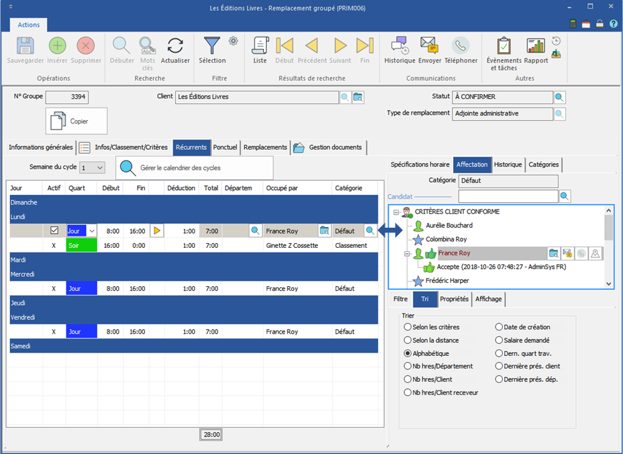Viewport: 623px width, 454px height.
Task: Open the Quart dropdown on the Lundi Jour row
Action: (92, 230)
